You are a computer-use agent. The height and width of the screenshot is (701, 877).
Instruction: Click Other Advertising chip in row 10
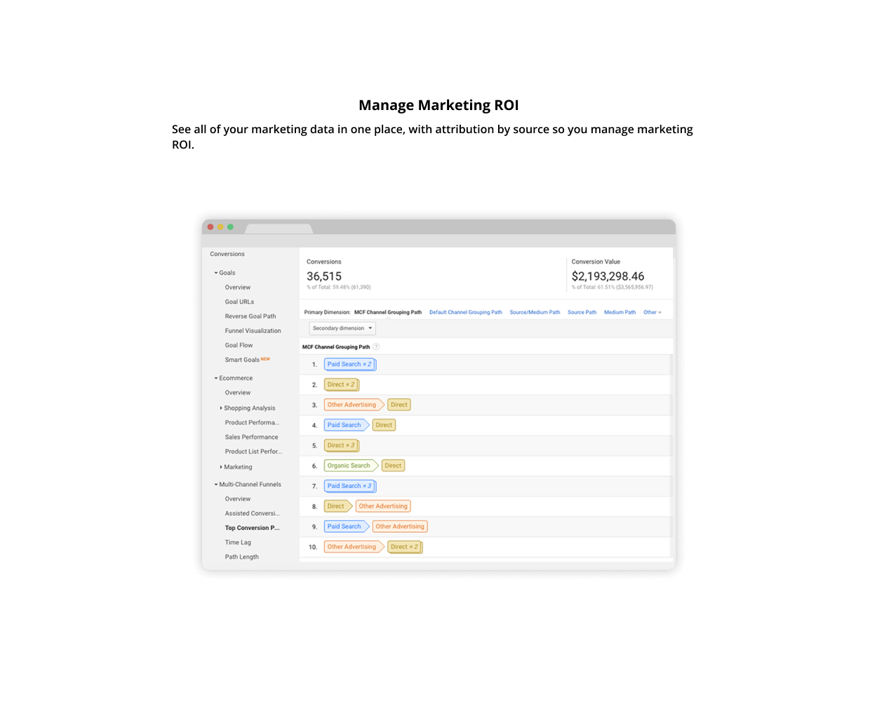click(x=354, y=547)
